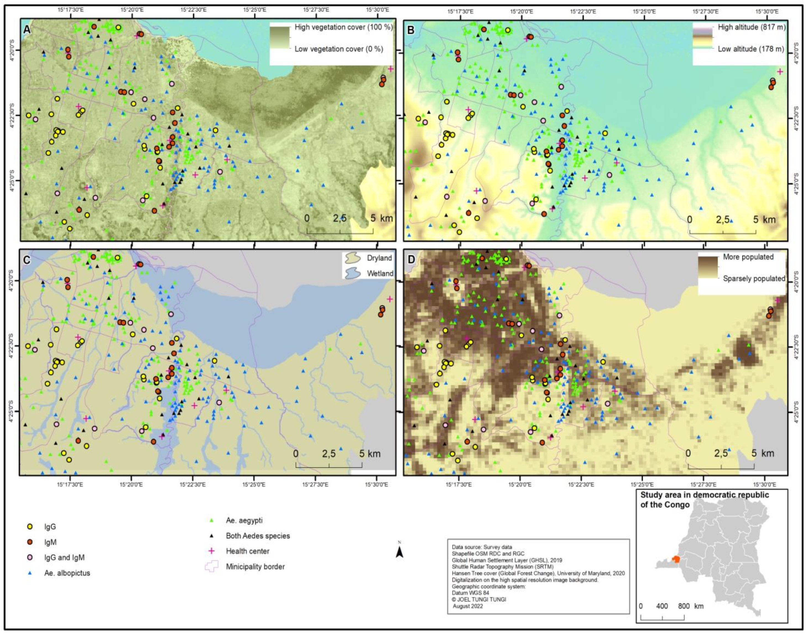The image size is (808, 634).
Task: Click the Data source: Survey data text
Action: point(482,547)
